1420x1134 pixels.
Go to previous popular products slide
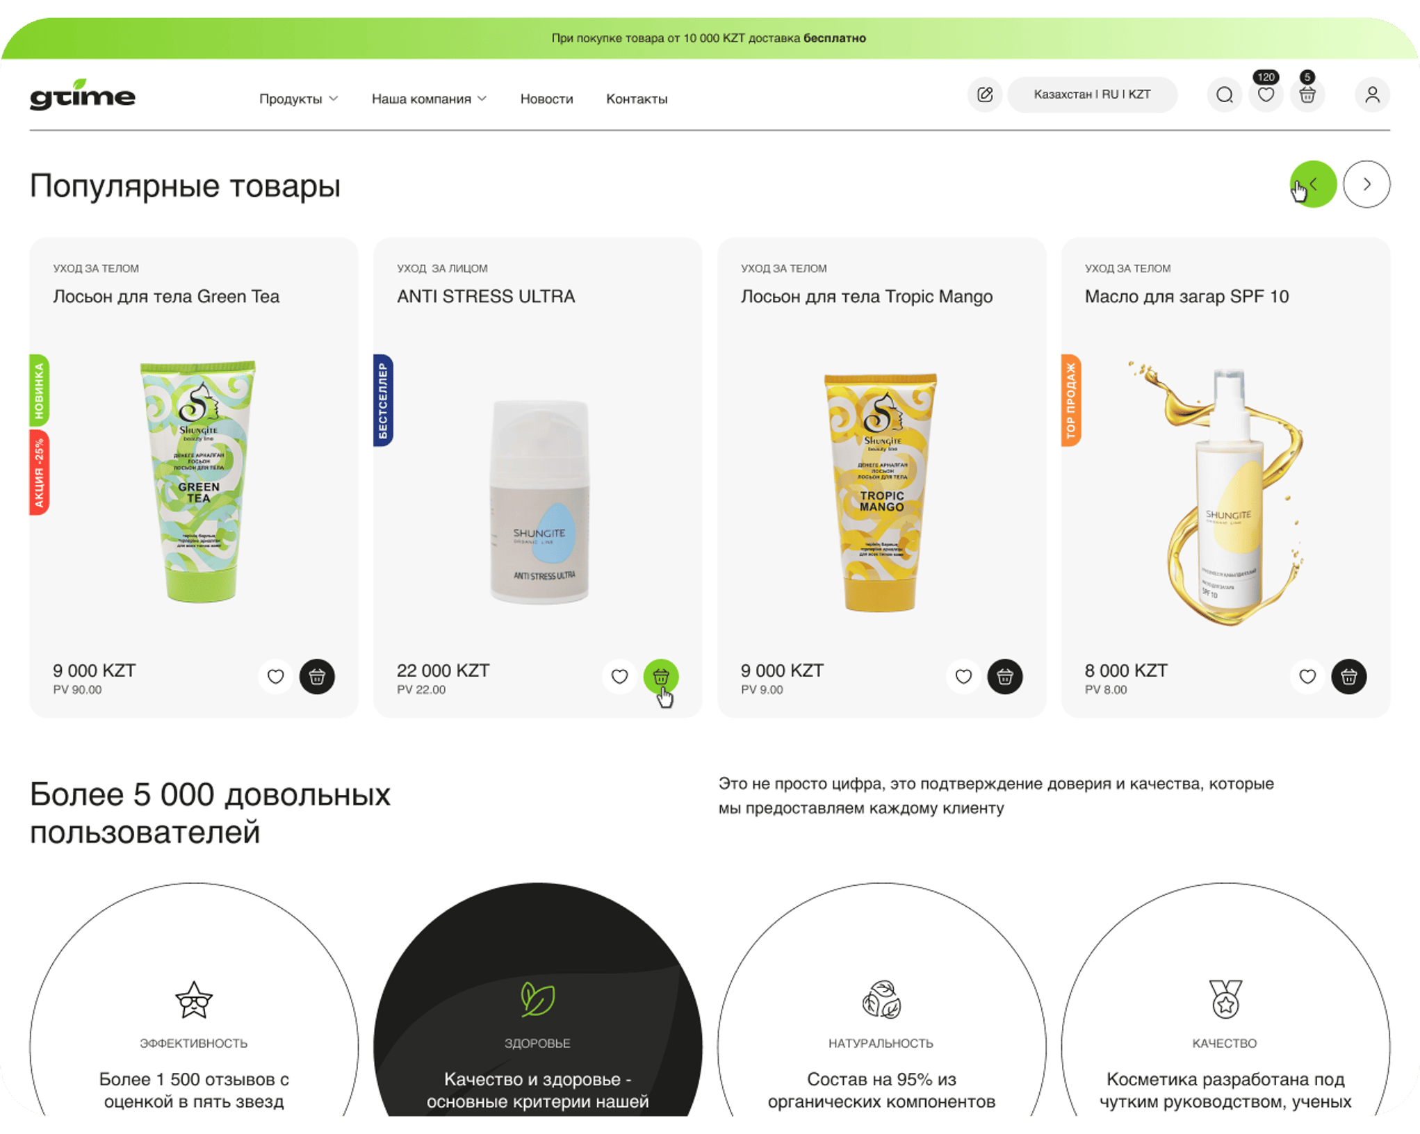[x=1313, y=184]
